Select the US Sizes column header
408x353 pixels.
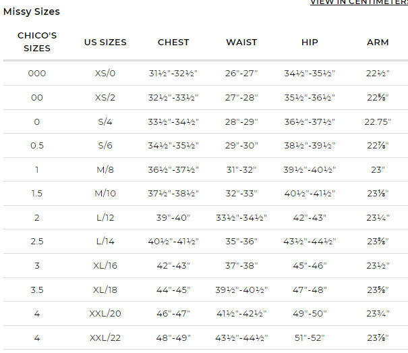(105, 43)
